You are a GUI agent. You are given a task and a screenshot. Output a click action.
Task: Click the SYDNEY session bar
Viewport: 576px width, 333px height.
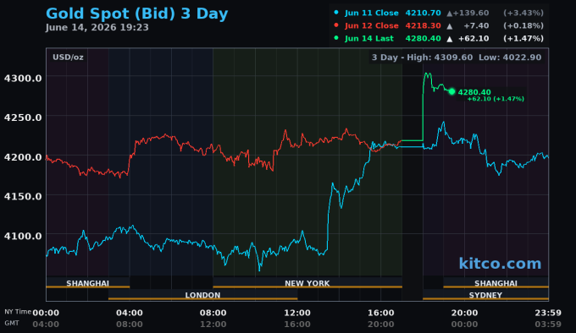(x=485, y=294)
